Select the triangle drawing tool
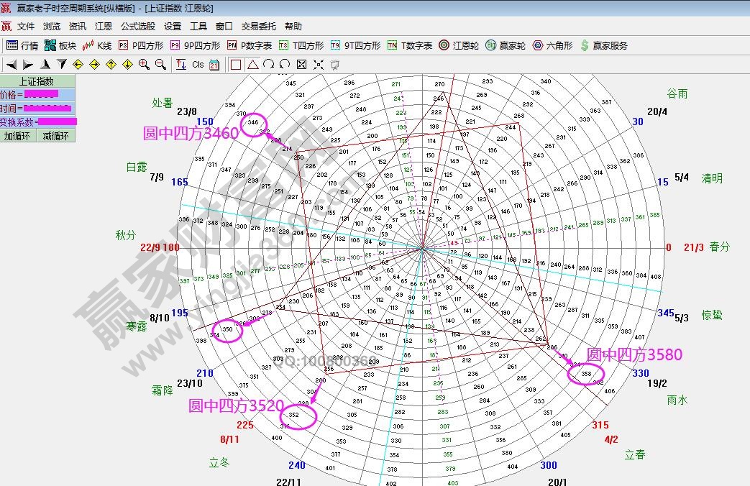Viewport: 750px width, 486px height. (252, 65)
